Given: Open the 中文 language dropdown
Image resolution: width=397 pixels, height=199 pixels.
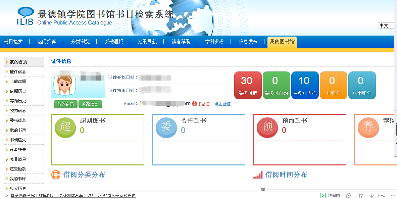Looking at the screenshot, I should pyautogui.click(x=386, y=26).
